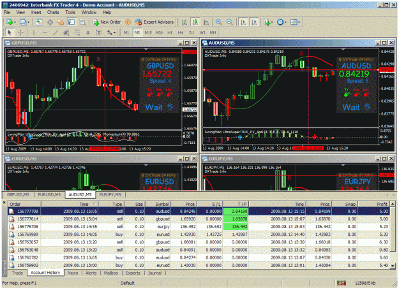Switch timeframe to D1
The image size is (399, 288).
[192, 32]
